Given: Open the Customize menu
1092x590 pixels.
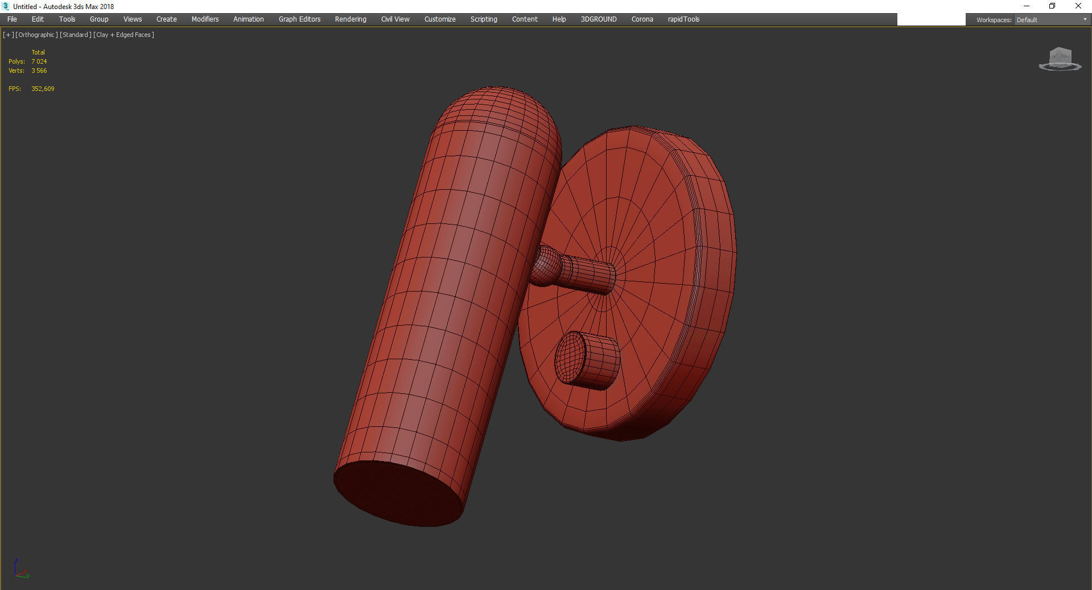Looking at the screenshot, I should pos(440,19).
